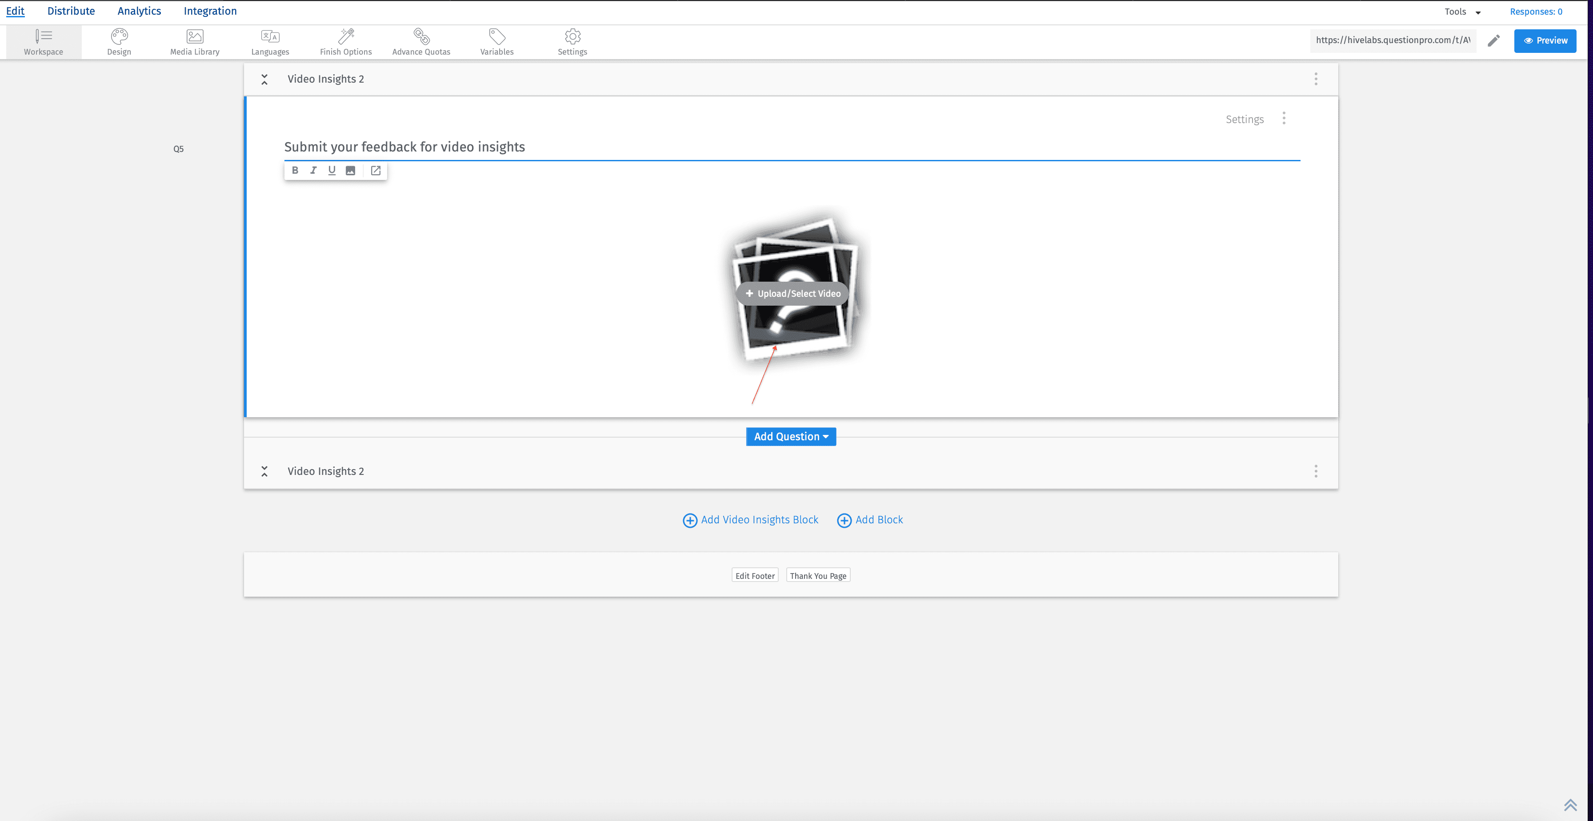Open the Tools dropdown menu
The width and height of the screenshot is (1593, 821).
pyautogui.click(x=1462, y=11)
